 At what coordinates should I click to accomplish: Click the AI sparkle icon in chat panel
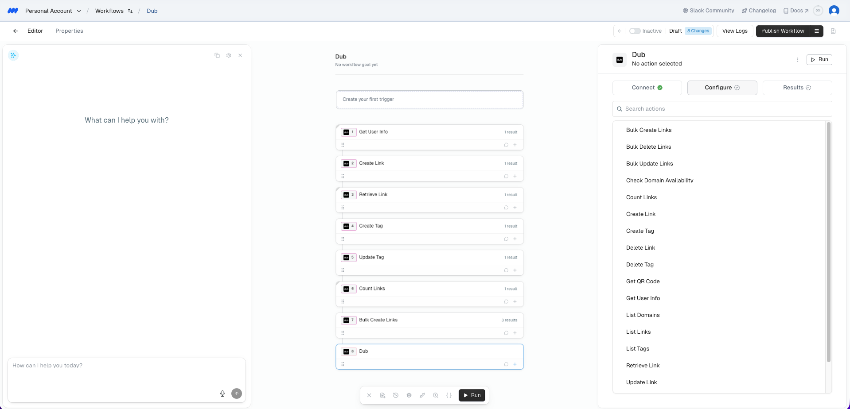[13, 55]
